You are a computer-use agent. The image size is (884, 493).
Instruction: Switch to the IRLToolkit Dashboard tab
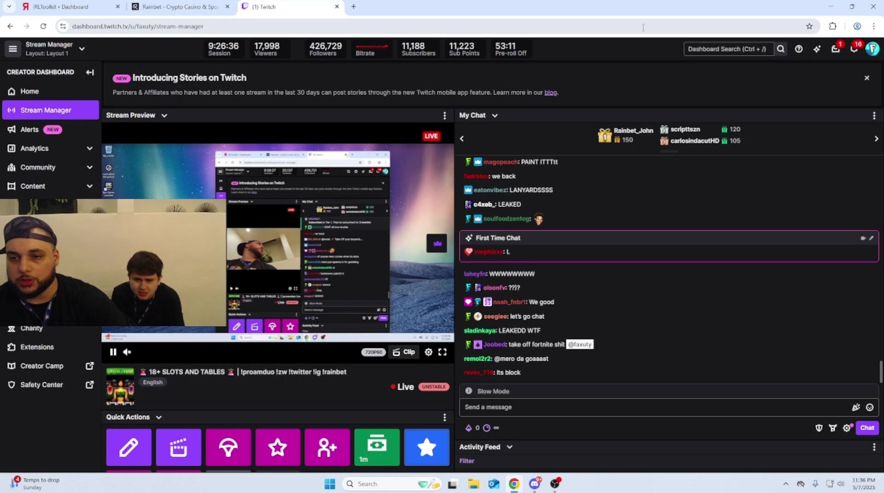pyautogui.click(x=69, y=7)
